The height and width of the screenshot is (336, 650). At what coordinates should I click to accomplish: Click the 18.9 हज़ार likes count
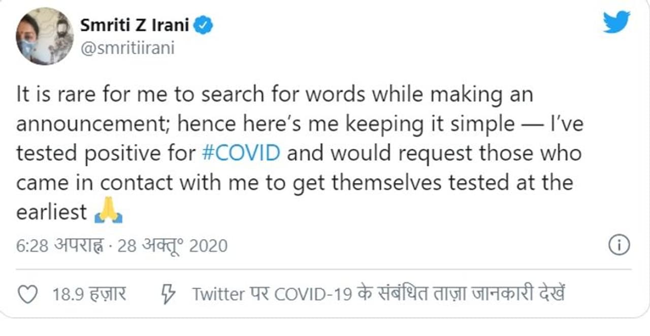(x=89, y=294)
